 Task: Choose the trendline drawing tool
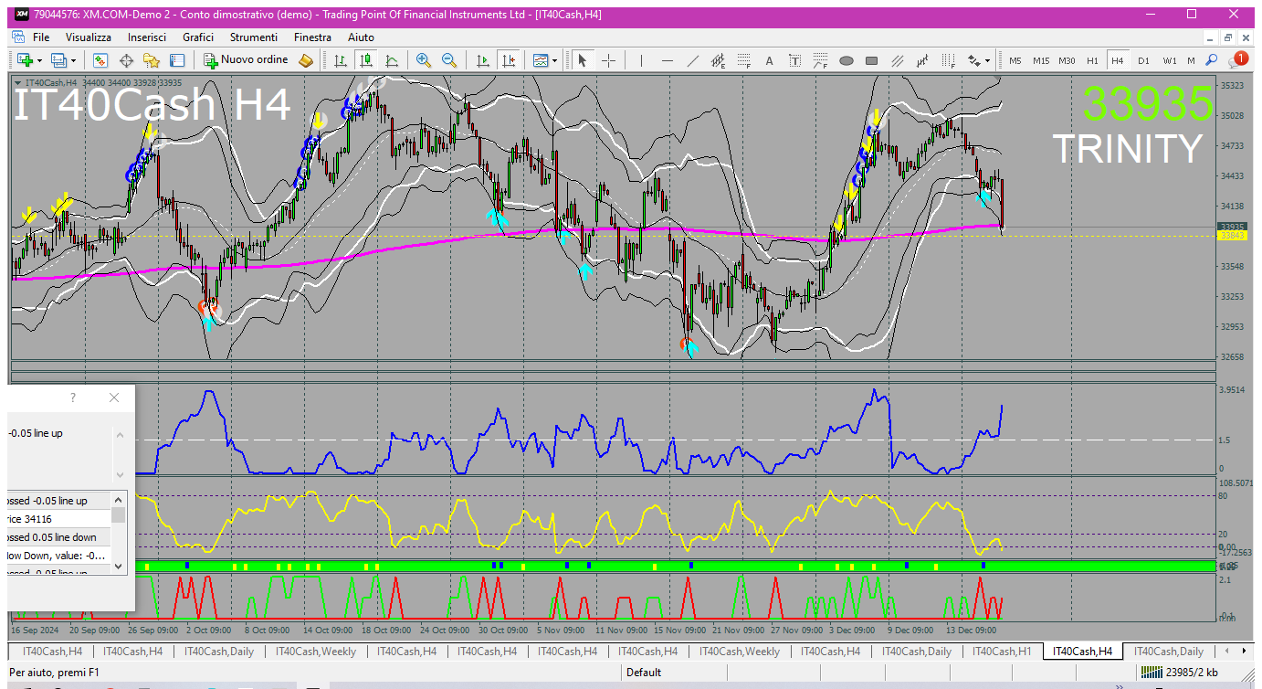pyautogui.click(x=693, y=60)
